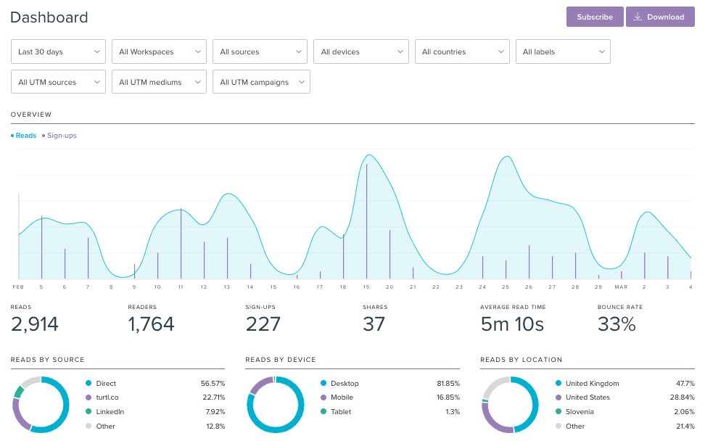Click the Mobile device legend dot
Image resolution: width=705 pixels, height=441 pixels.
tap(323, 397)
